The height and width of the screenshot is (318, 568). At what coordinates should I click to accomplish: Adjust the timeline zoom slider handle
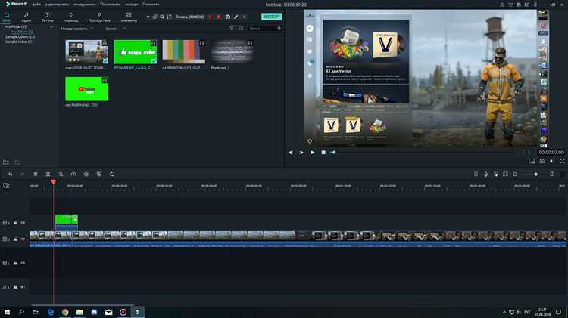(x=535, y=174)
